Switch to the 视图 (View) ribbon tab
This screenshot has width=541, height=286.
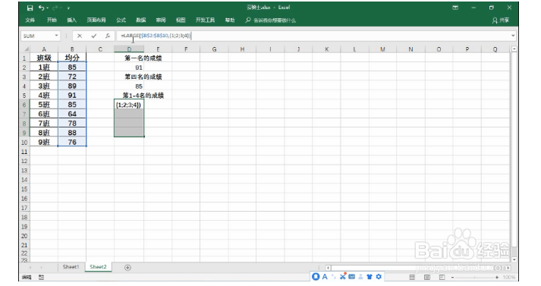181,20
